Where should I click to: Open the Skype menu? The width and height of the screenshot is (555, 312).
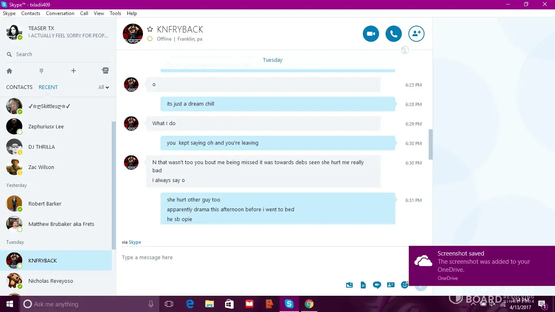pyautogui.click(x=9, y=13)
